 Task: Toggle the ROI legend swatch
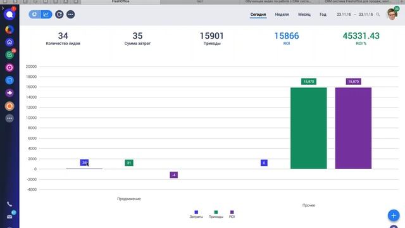(x=232, y=212)
